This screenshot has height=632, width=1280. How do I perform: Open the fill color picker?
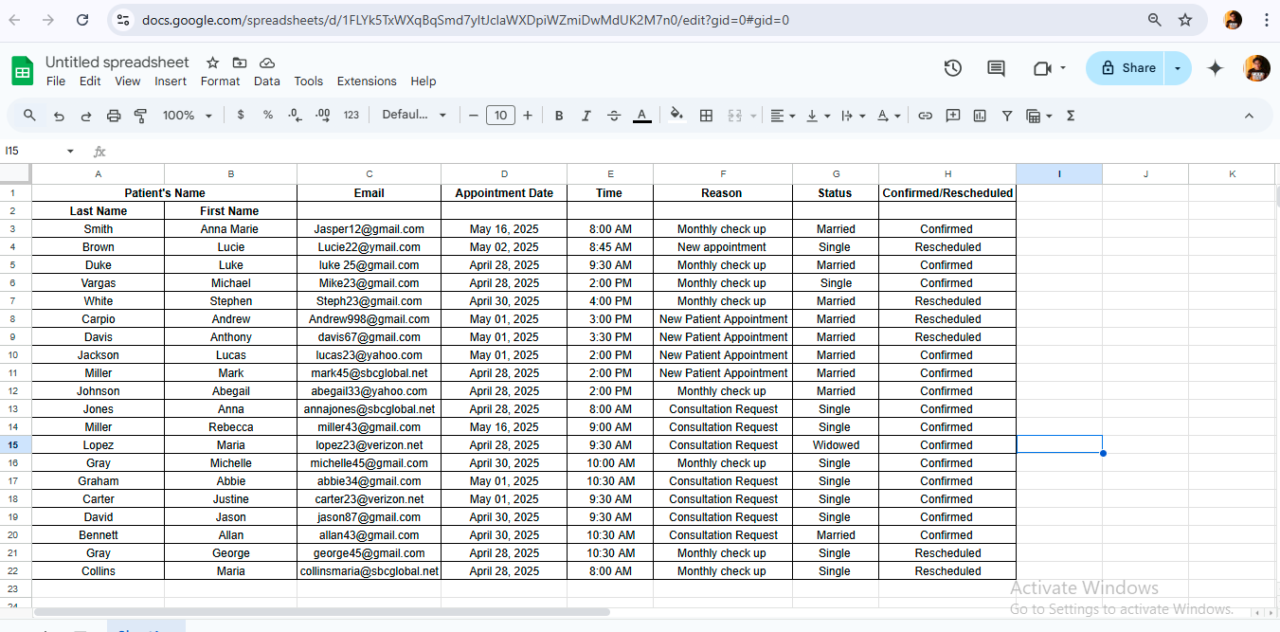[676, 116]
